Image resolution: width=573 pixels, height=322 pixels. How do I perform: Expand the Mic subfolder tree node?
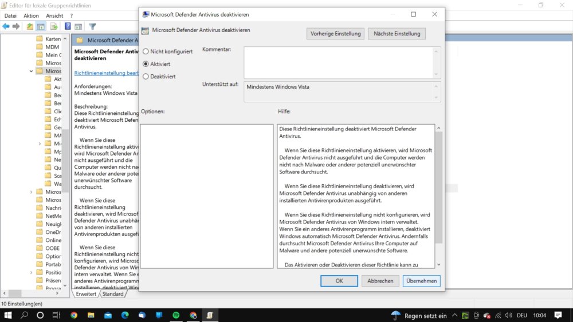(40, 144)
